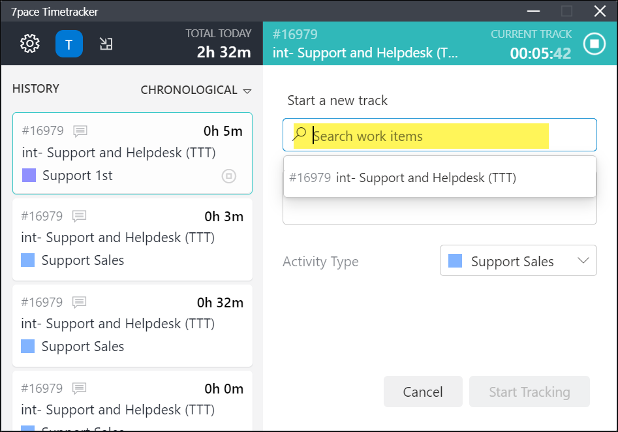Stop the current track in the teal header
618x432 pixels.
[x=595, y=43]
